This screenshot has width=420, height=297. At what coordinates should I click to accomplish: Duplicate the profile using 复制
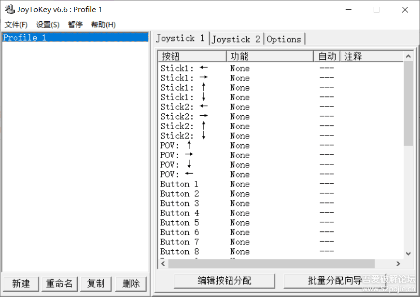[96, 283]
